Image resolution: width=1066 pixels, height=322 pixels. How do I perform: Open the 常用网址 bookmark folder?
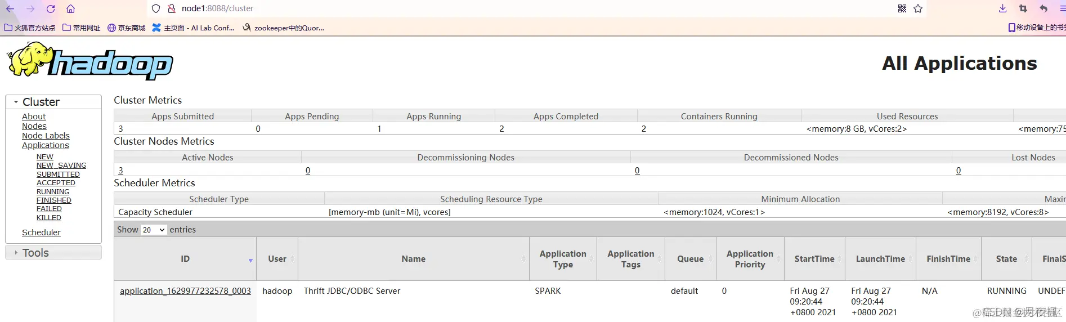point(81,28)
